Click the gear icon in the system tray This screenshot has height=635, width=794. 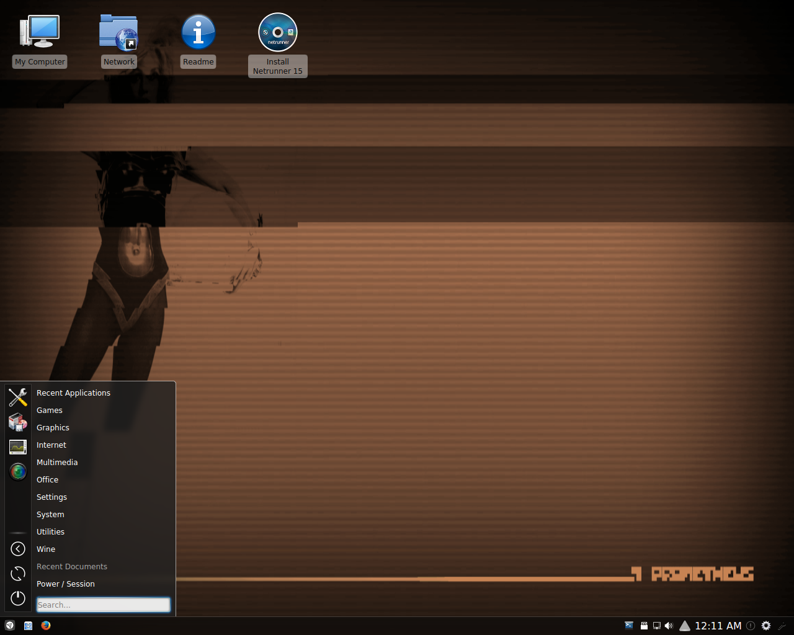[x=766, y=626]
